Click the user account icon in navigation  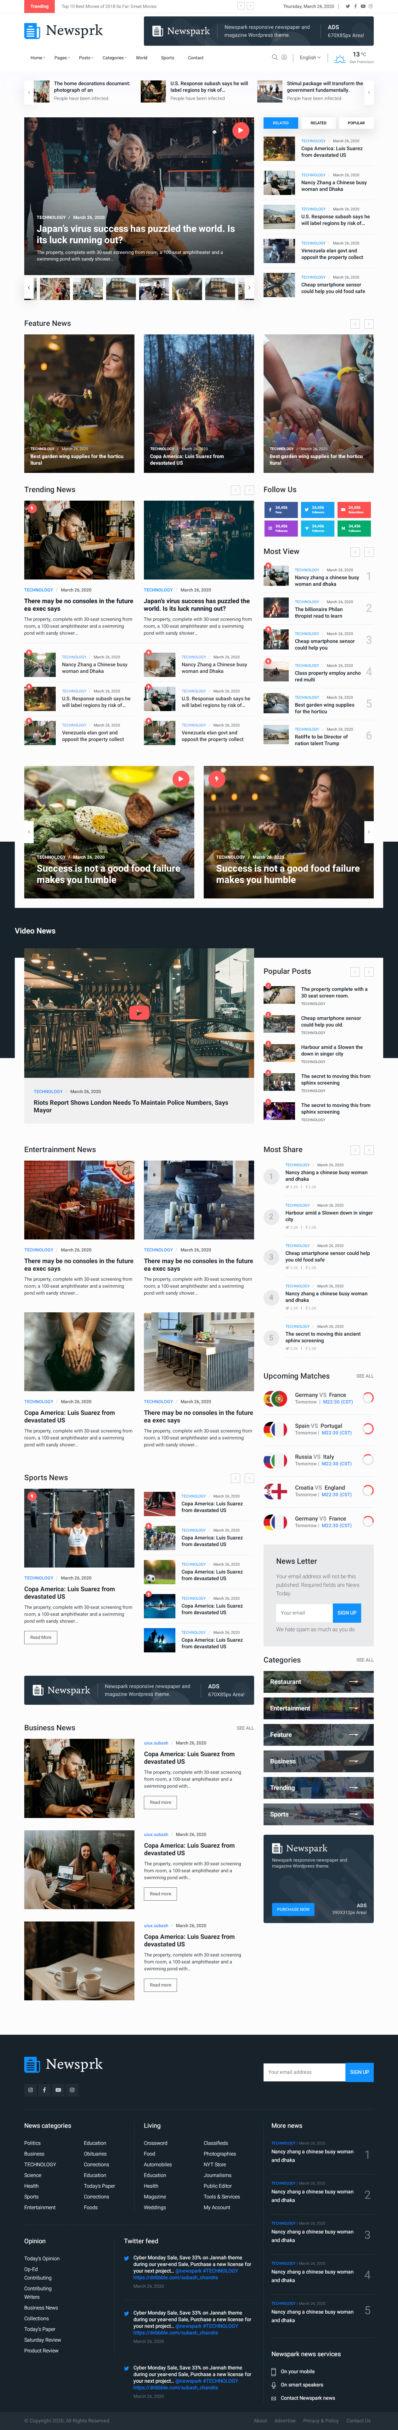tap(284, 57)
